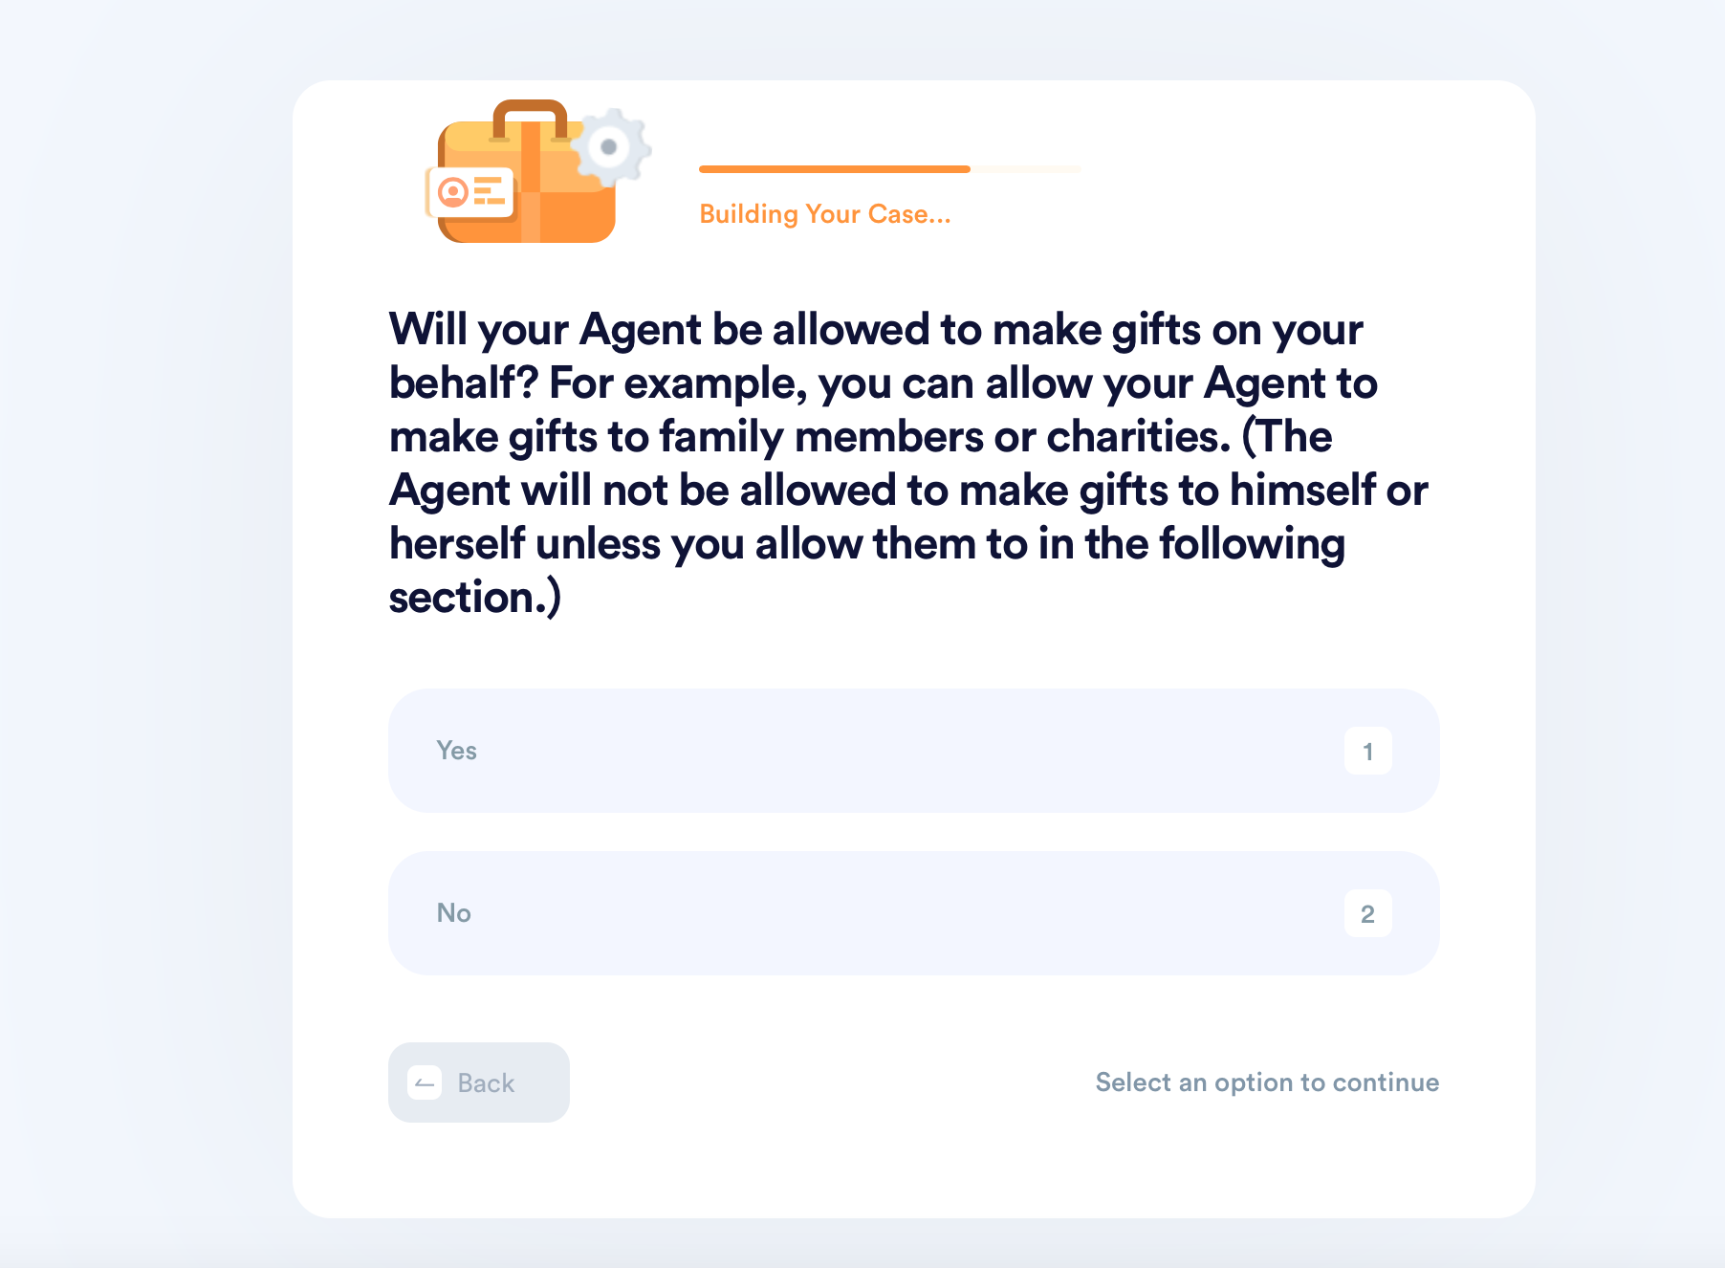Click the question heading about Agent gifts
This screenshot has width=1725, height=1268.
pyautogui.click(x=908, y=463)
